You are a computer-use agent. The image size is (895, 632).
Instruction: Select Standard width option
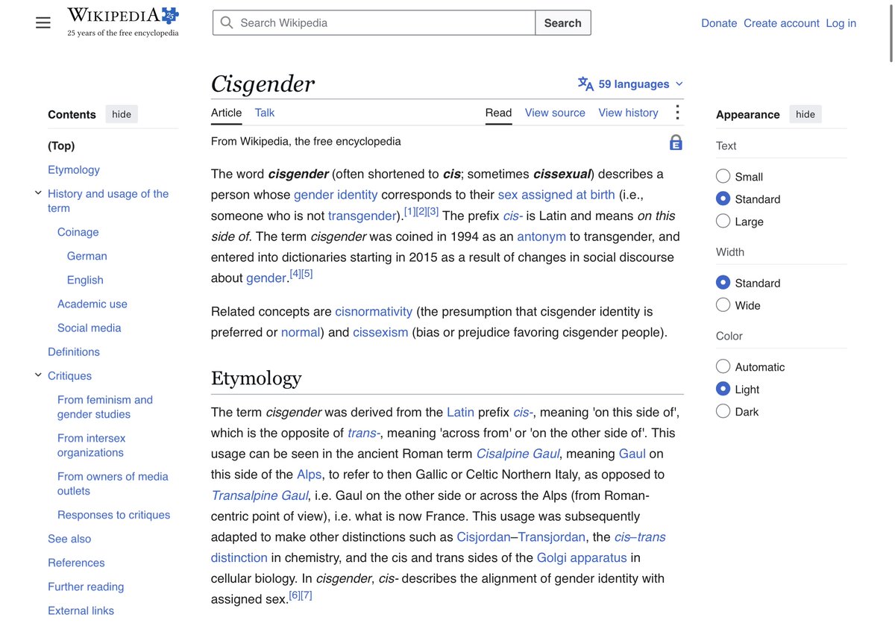tap(723, 283)
